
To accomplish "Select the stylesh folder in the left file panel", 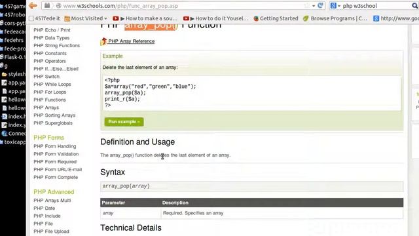I will 14,74.
